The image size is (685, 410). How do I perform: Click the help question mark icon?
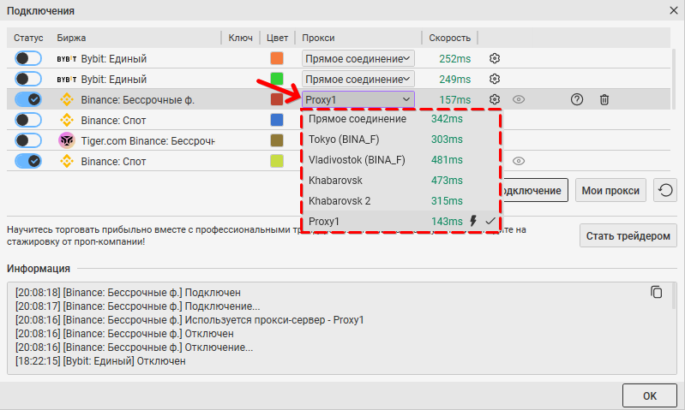(x=577, y=99)
